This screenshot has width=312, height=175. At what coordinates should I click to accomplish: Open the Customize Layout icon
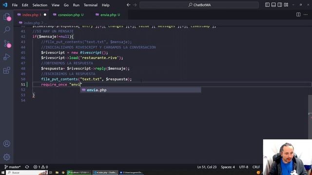click(x=286, y=5)
